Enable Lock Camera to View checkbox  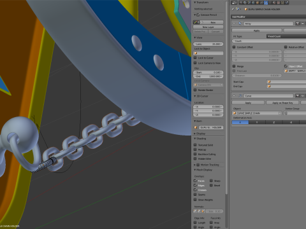pyautogui.click(x=195, y=63)
